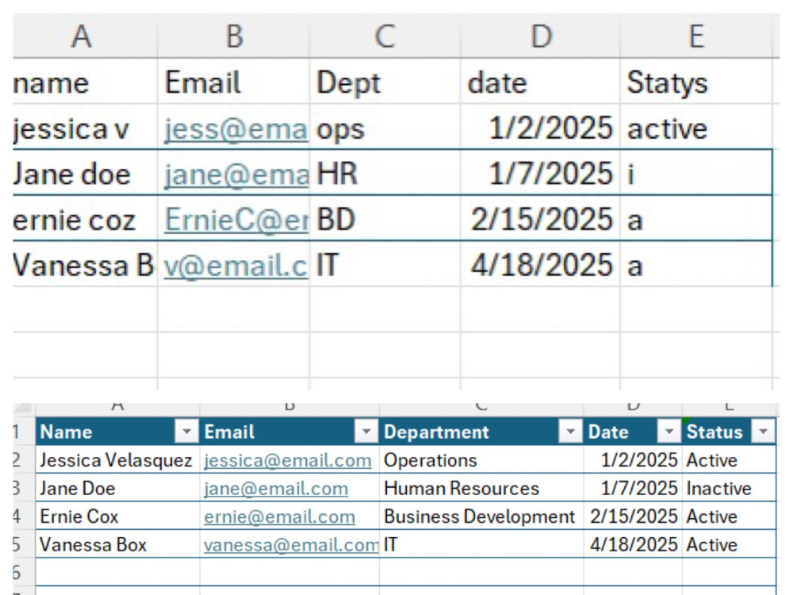Select the 'name' header cell in upper sheet
The image size is (793, 595).
[x=85, y=83]
